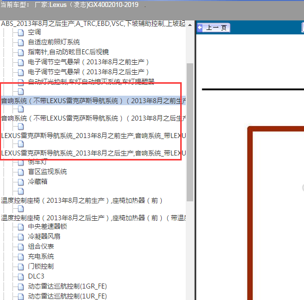Click the page icon beside 充电系统

tap(21, 257)
